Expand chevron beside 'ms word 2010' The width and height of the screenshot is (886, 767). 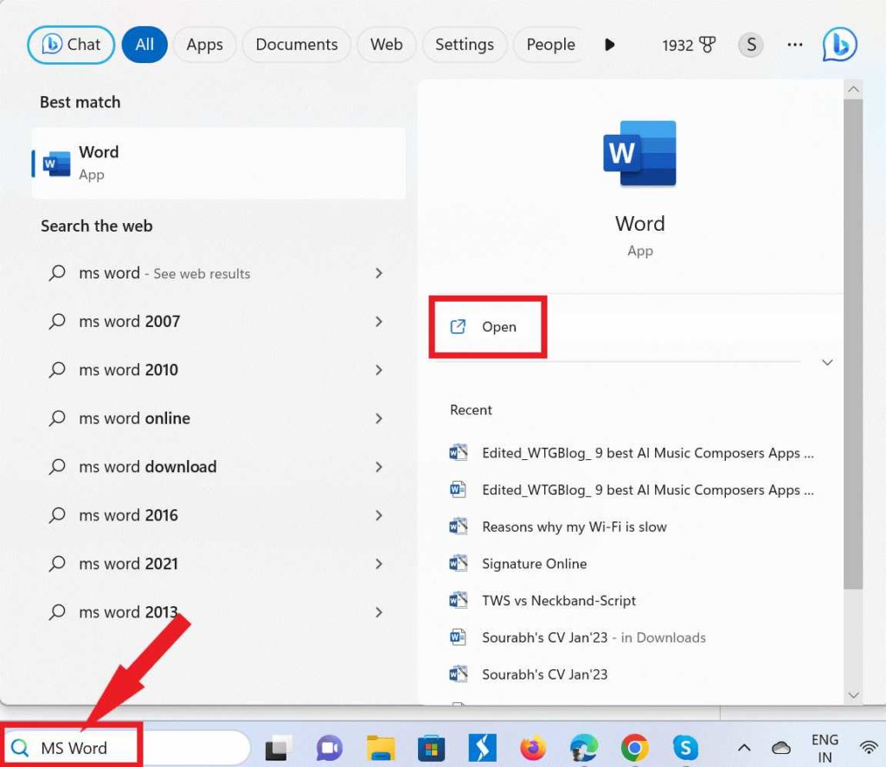click(379, 370)
